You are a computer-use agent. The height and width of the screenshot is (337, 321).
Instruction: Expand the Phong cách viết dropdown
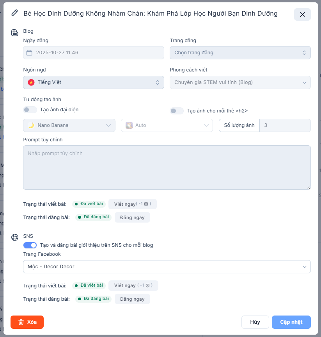point(240,82)
